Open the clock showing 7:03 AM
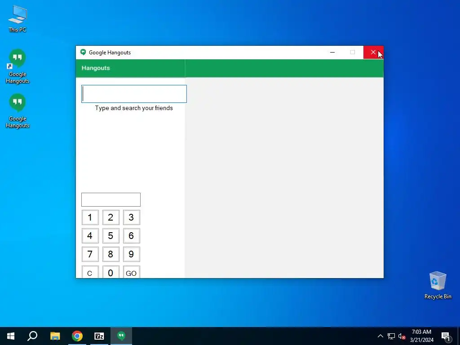460x345 pixels. [x=421, y=336]
